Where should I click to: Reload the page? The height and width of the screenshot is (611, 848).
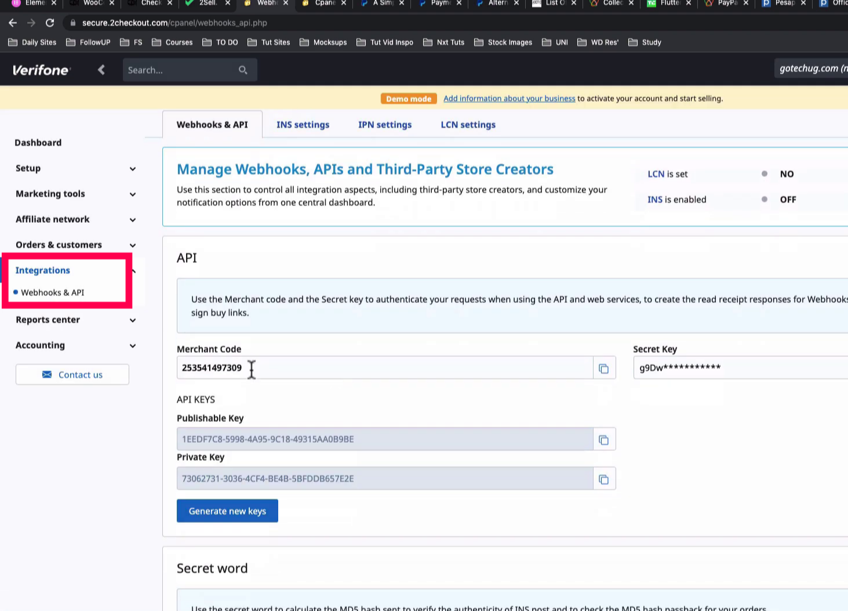(x=50, y=23)
